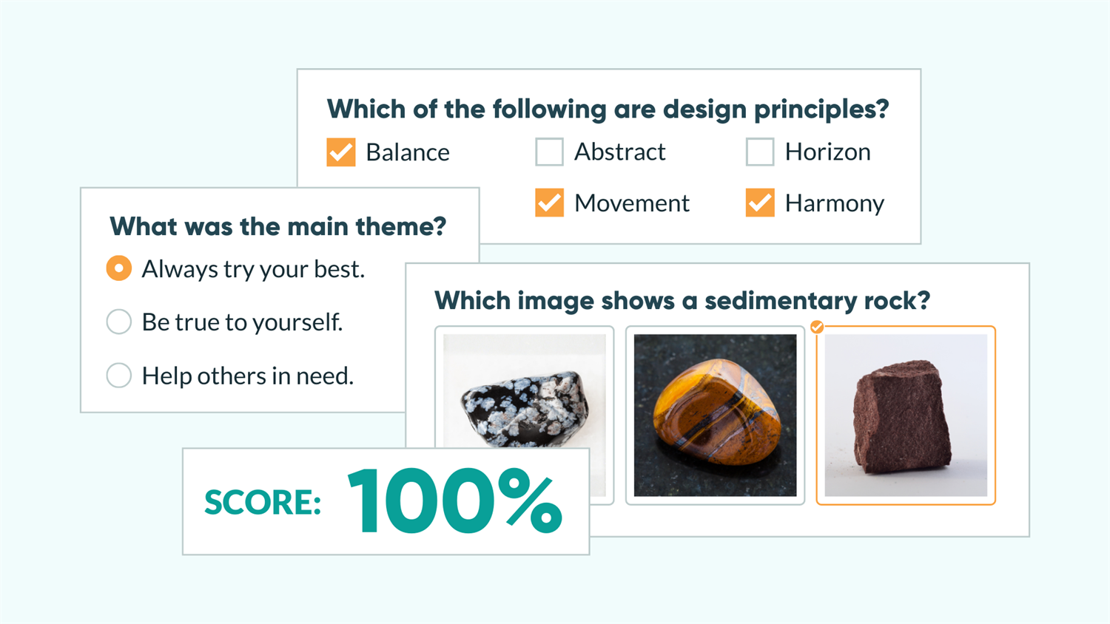This screenshot has height=624, width=1110.
Task: Select the reddish sedimentary rock image
Action: [x=906, y=416]
